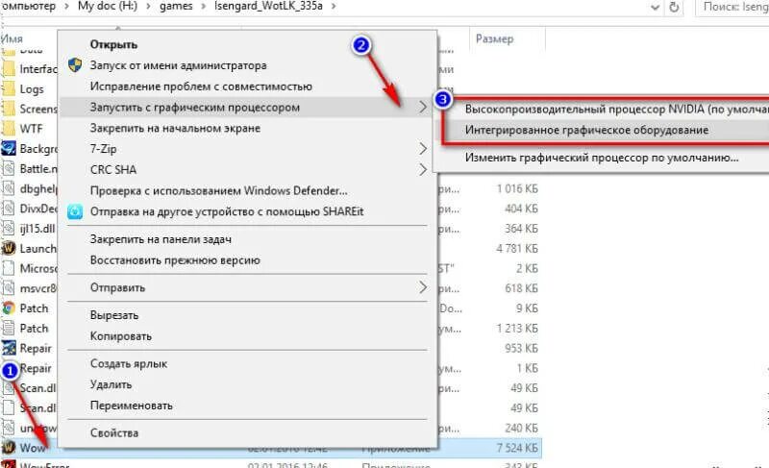Screen dimensions: 769x468
Task: Click the dbghelp file icon
Action: click(9, 188)
